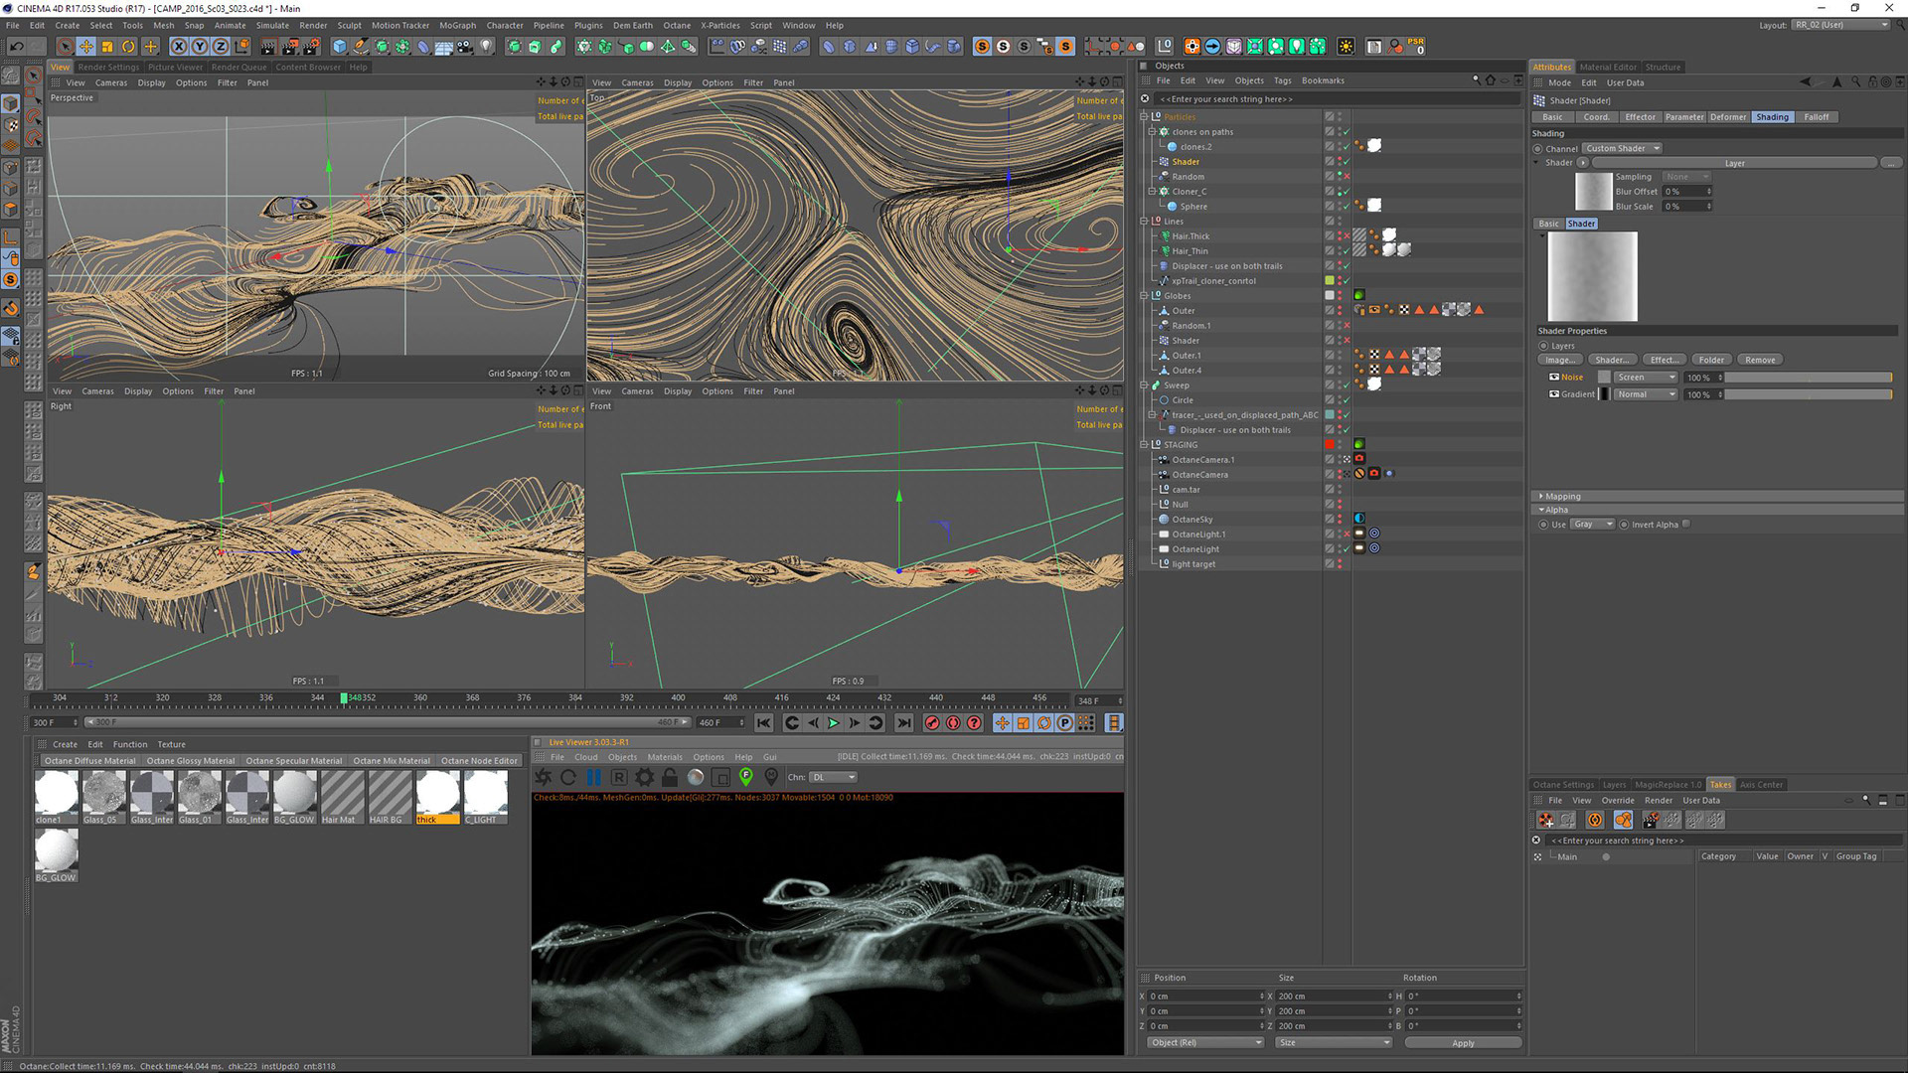Click the Objects search string field
The width and height of the screenshot is (1908, 1073).
coord(1337,99)
